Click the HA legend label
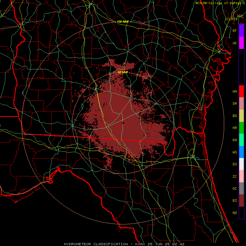This screenshot has width=246, height=246. pos(235,92)
